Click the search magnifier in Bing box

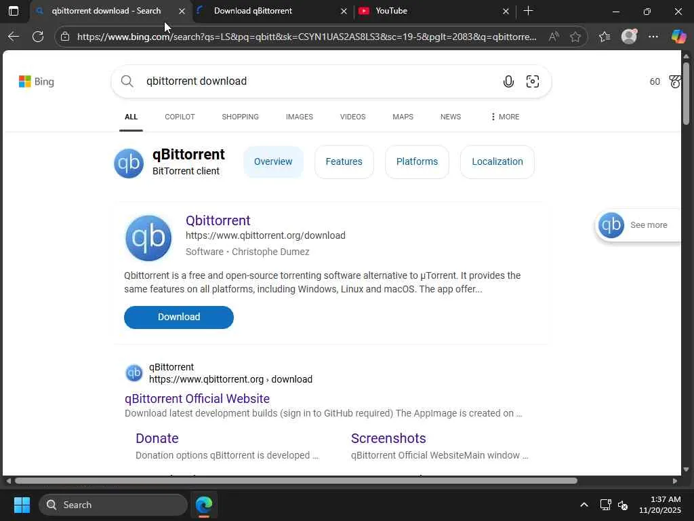[x=127, y=81]
